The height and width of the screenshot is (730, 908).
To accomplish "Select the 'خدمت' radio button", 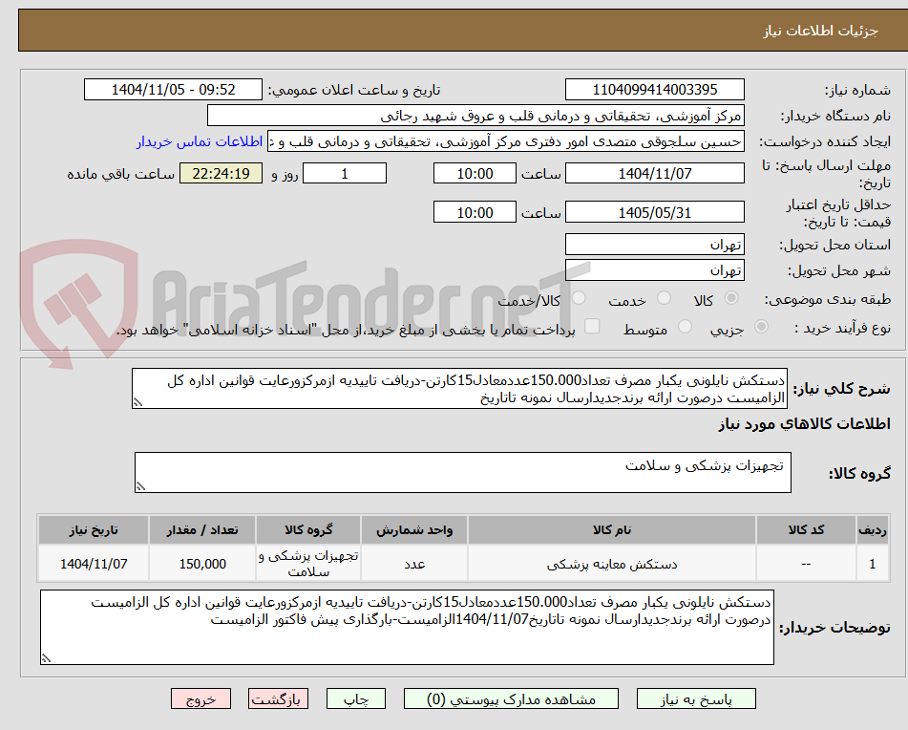I will coord(665,298).
